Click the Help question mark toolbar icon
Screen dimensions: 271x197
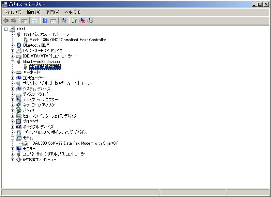point(45,20)
